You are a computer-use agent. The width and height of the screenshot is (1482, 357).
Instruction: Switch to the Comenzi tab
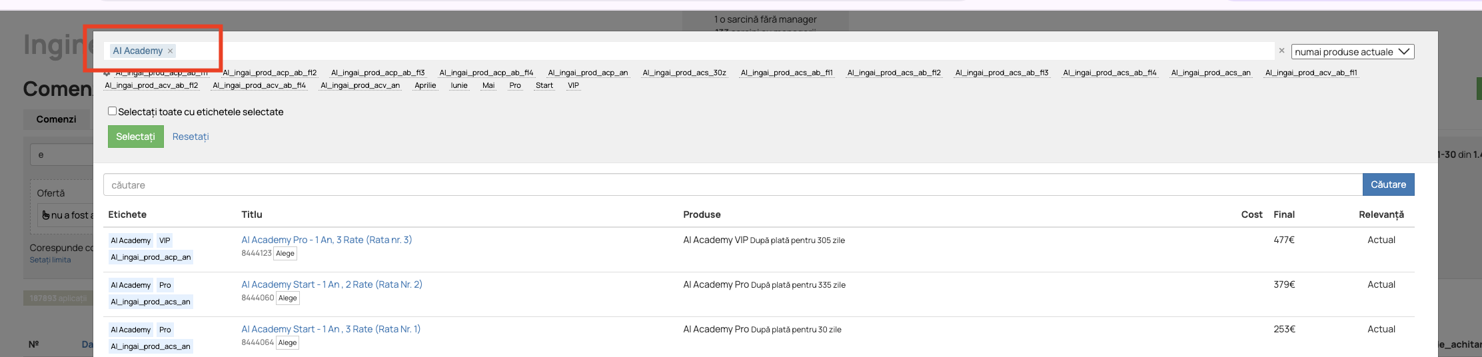click(57, 119)
